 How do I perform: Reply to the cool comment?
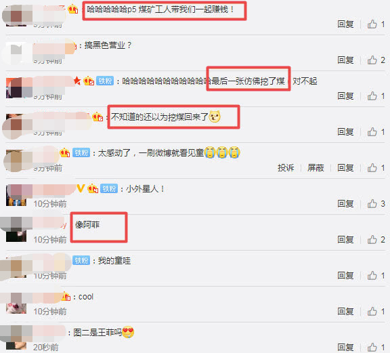(345, 311)
